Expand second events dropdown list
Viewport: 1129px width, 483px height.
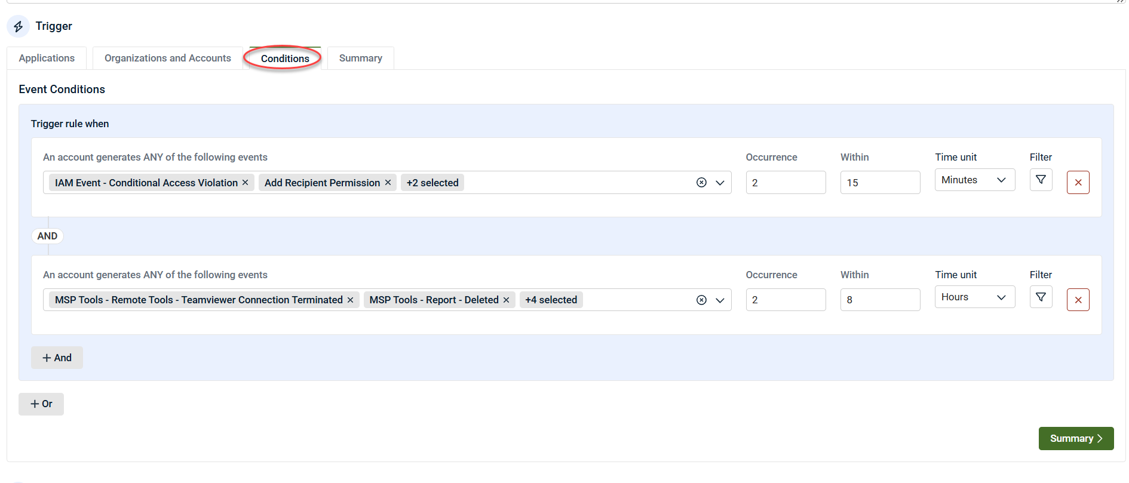coord(720,300)
